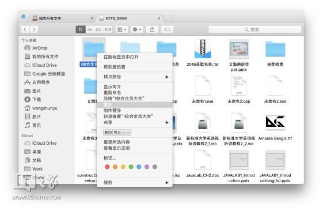
Task: Expand the 拷贝路径 submenu
Action: 135,77
